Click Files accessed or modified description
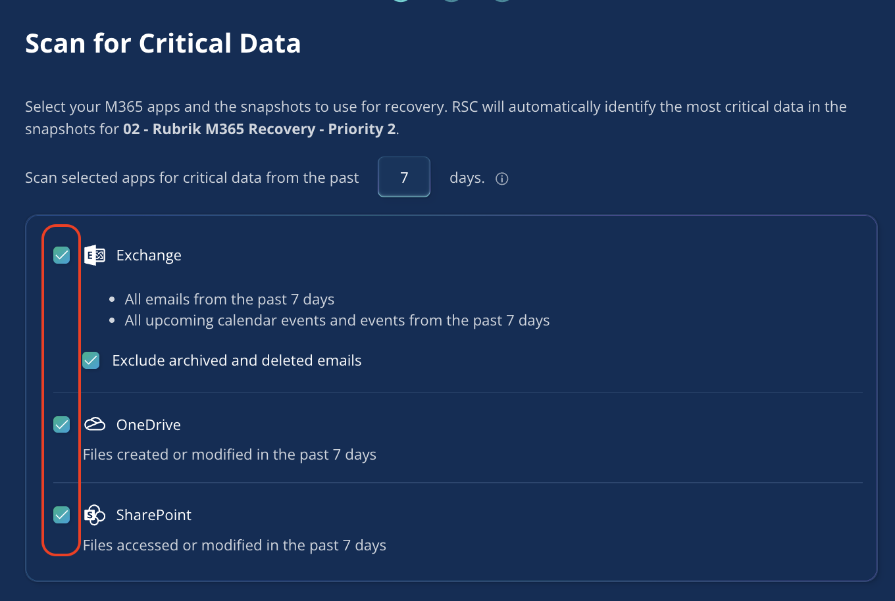The height and width of the screenshot is (601, 895). pyautogui.click(x=234, y=545)
